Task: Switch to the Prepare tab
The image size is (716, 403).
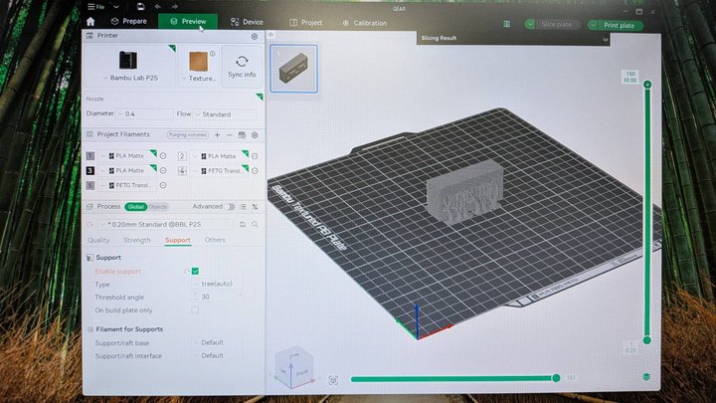Action: coord(128,22)
